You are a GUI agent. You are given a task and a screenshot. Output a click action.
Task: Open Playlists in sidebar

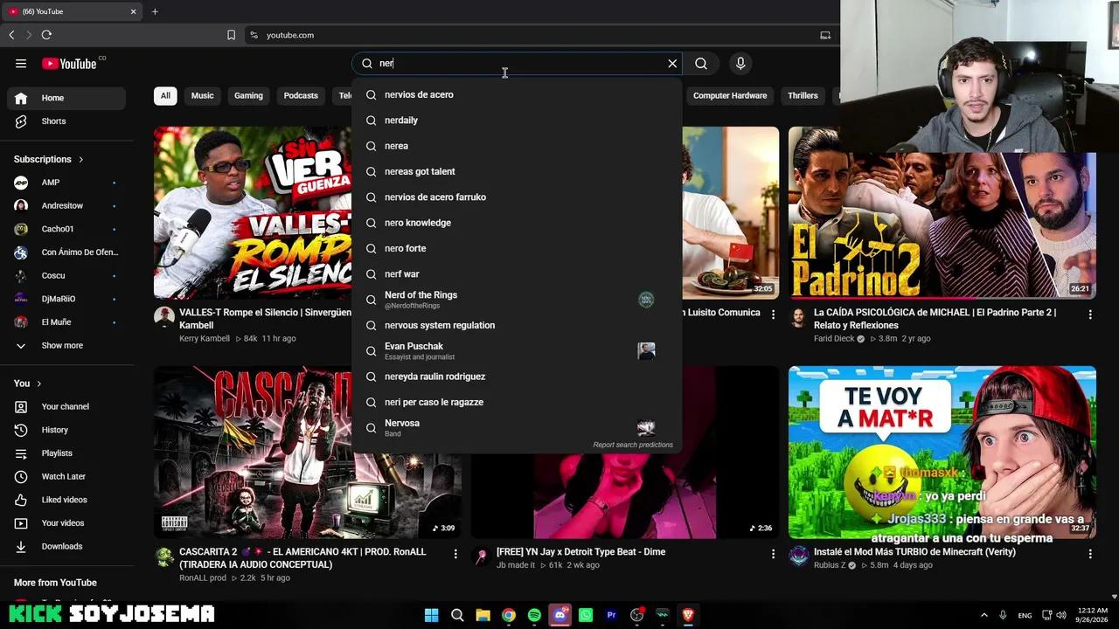pyautogui.click(x=66, y=453)
